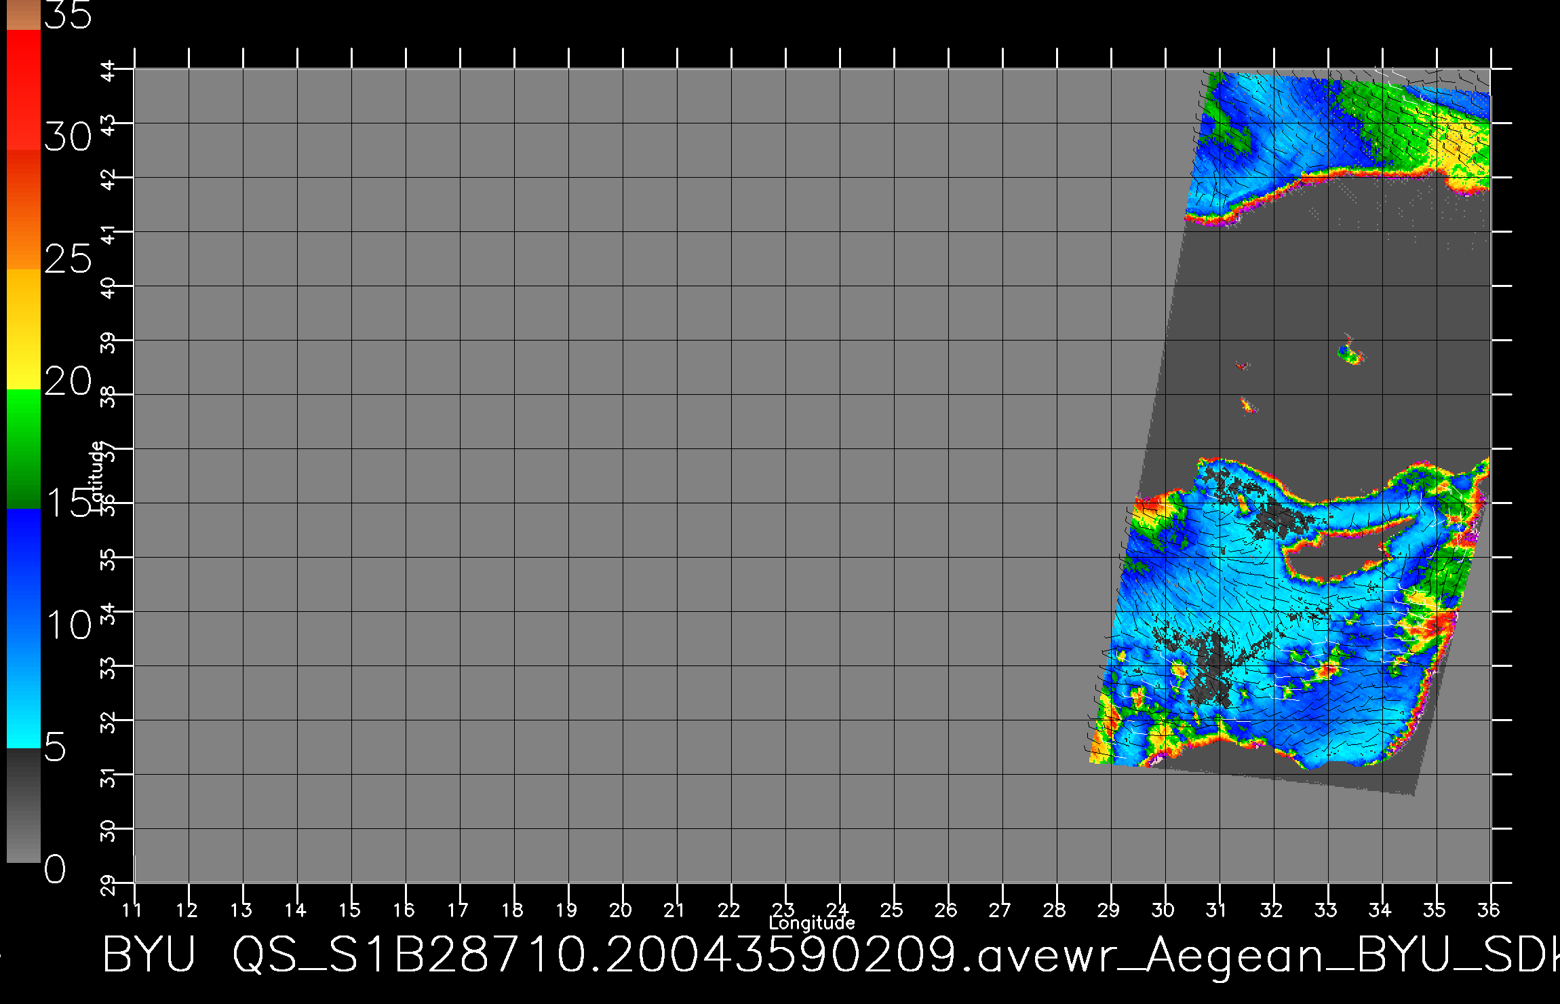This screenshot has width=1560, height=1004.
Task: Click latitude tick label 42
Action: (x=109, y=179)
